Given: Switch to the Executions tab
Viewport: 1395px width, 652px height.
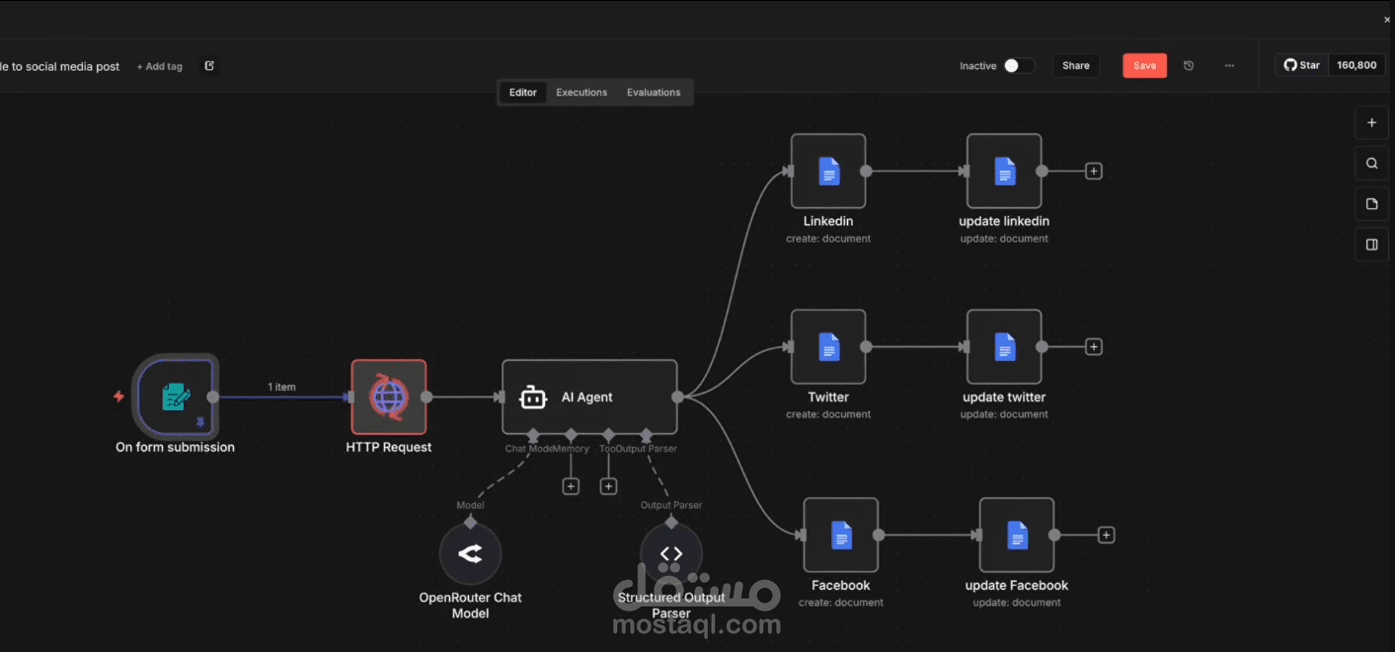Looking at the screenshot, I should pyautogui.click(x=581, y=93).
